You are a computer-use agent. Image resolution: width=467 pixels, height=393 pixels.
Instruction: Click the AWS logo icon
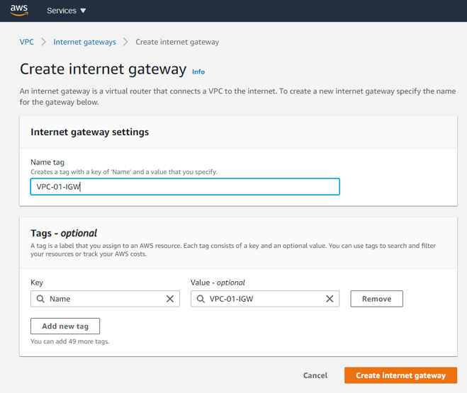click(18, 11)
